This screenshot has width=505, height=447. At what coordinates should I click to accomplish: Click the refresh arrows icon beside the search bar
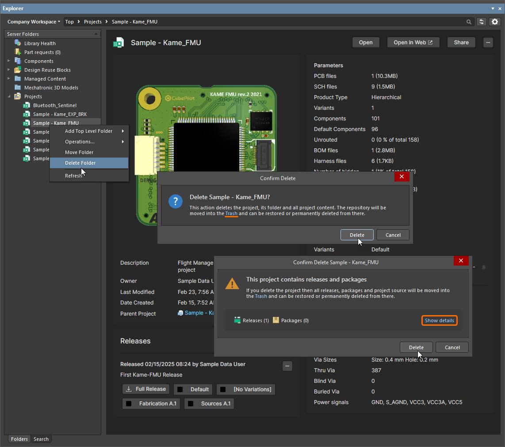click(482, 22)
